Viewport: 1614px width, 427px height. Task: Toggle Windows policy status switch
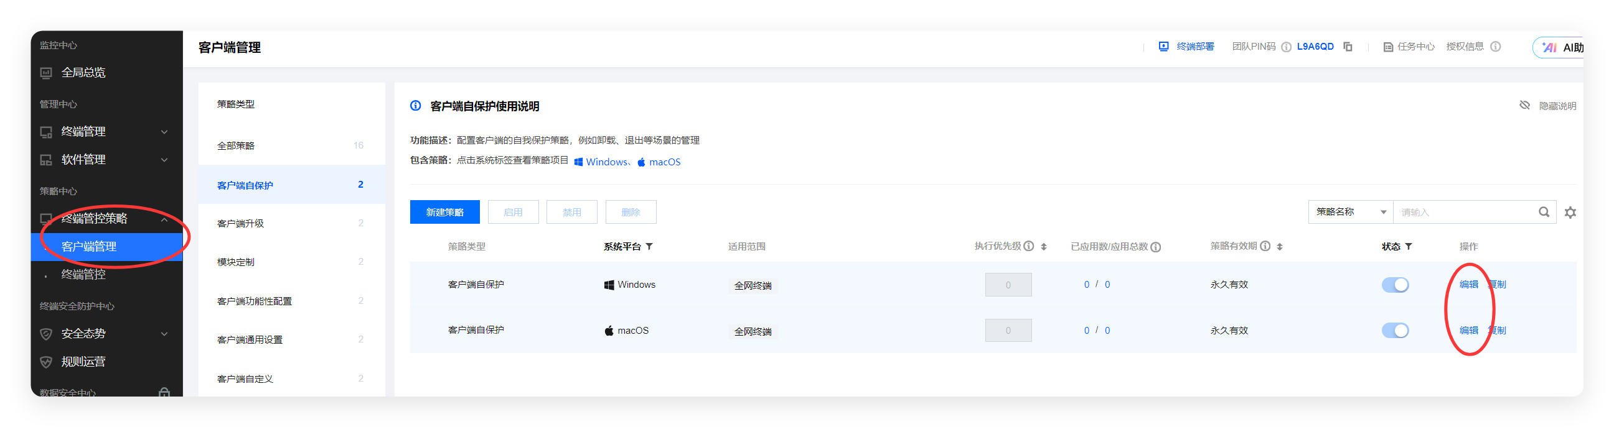[1395, 285]
